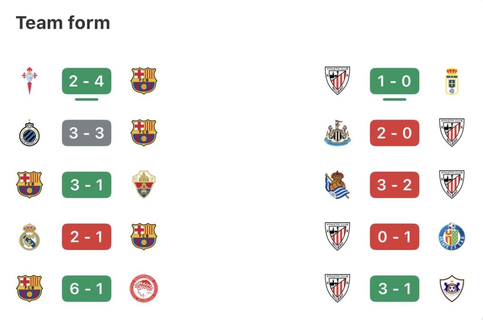This screenshot has width=483, height=320.
Task: Click the Team form heading
Action: [63, 23]
